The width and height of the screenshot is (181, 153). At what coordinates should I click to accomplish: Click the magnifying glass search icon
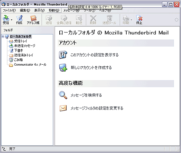63,95
